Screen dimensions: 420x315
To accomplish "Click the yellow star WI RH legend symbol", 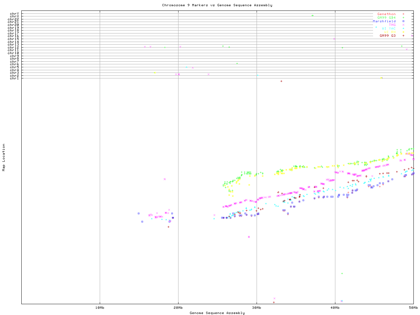I will click(x=403, y=32).
